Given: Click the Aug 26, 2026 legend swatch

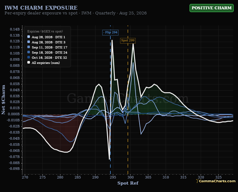Looking at the screenshot, I should [29, 37].
